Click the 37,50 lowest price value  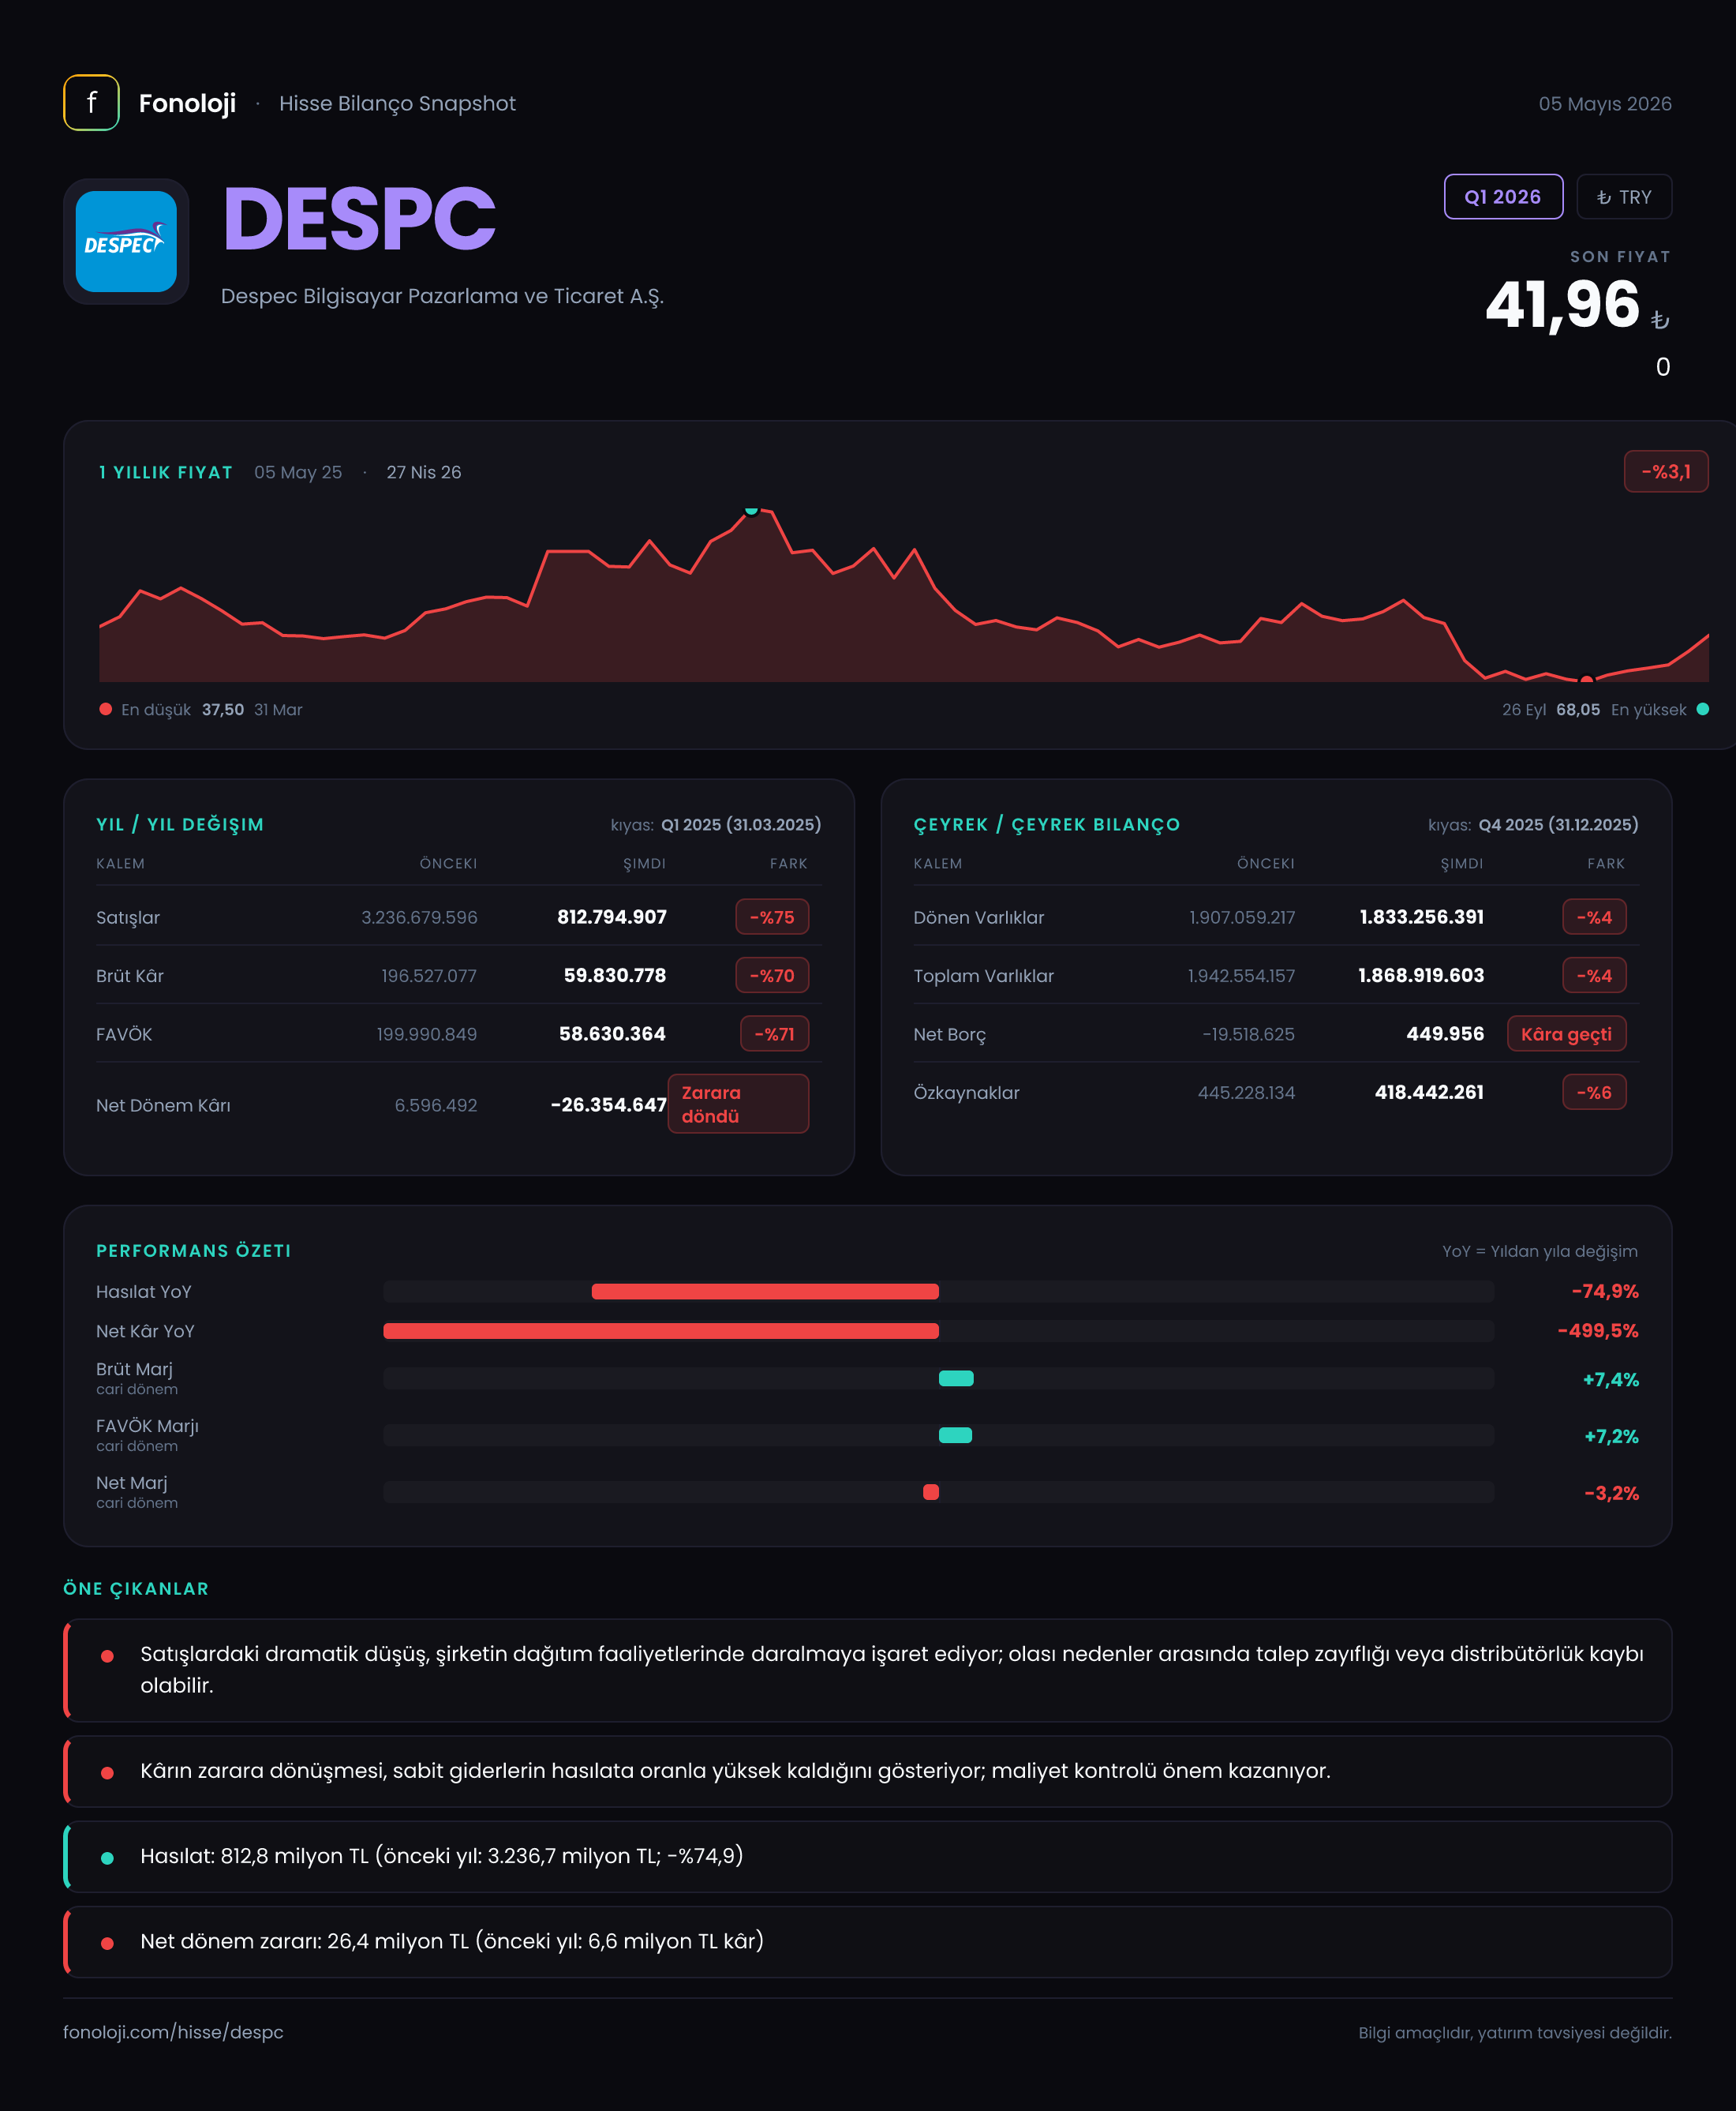pyautogui.click(x=223, y=710)
